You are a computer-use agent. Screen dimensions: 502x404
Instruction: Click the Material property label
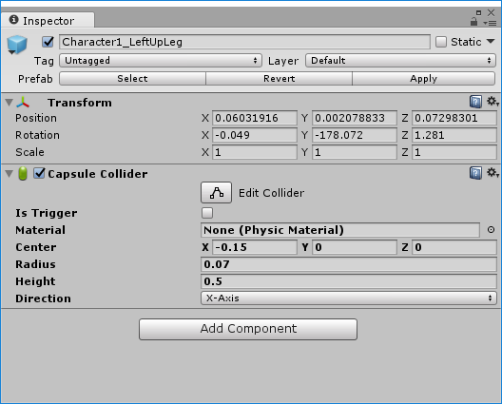[x=40, y=230]
